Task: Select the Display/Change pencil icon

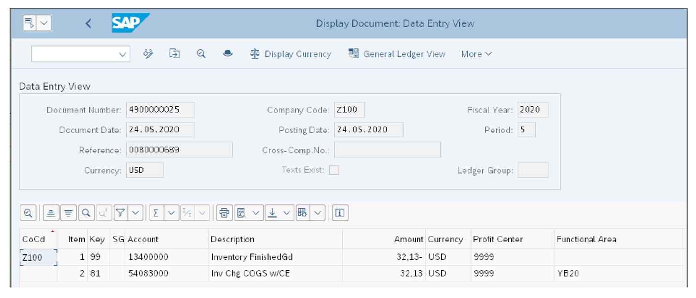Action: tap(148, 54)
